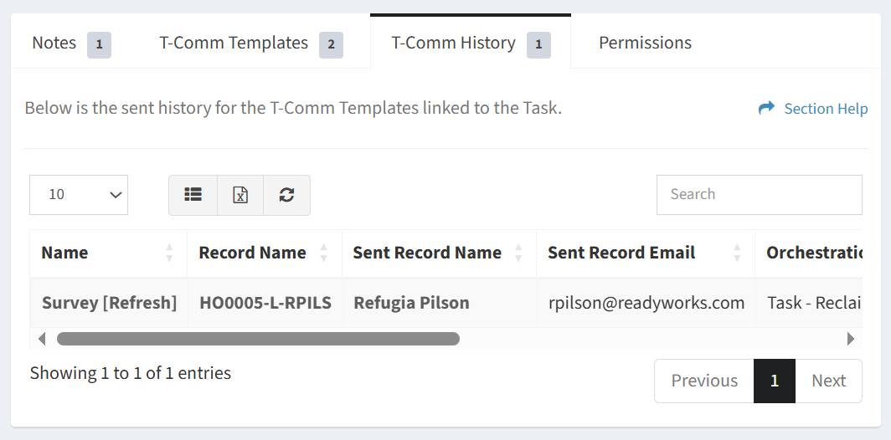Switch to the Notes tab

[x=54, y=43]
